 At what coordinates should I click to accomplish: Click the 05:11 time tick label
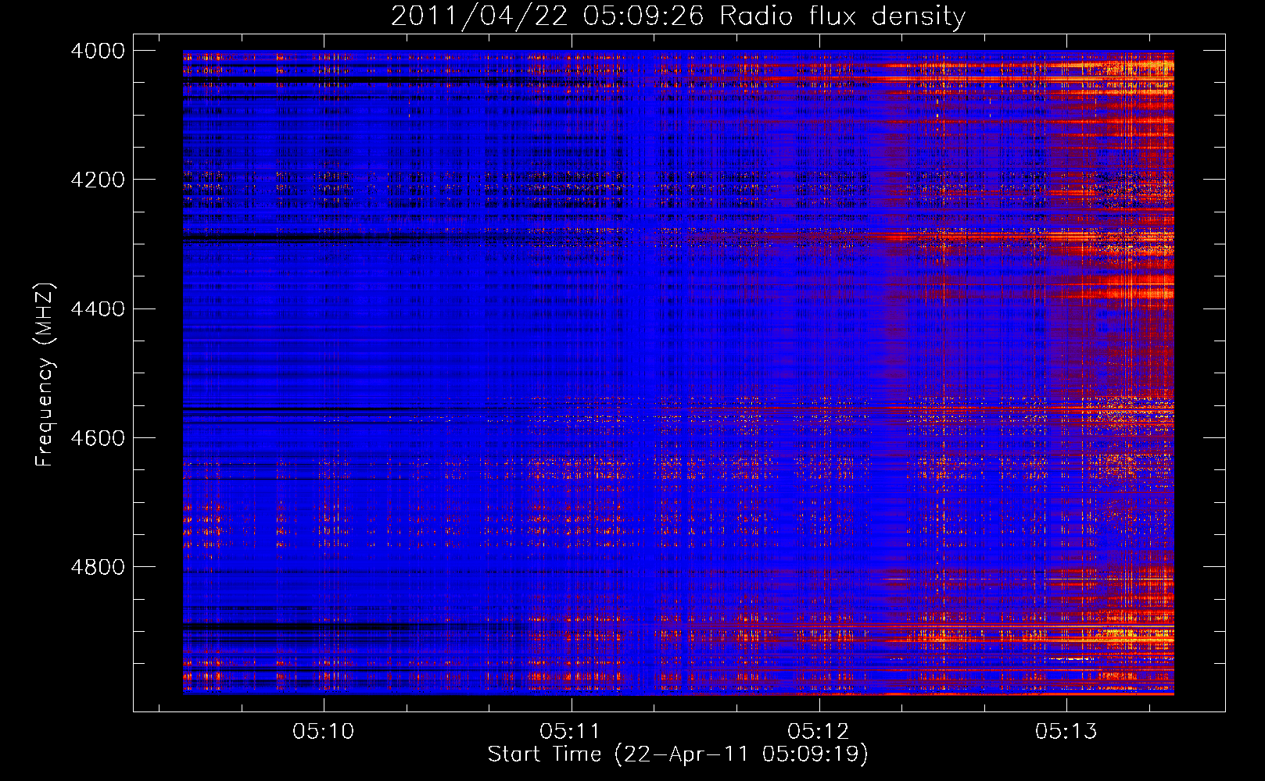(572, 732)
